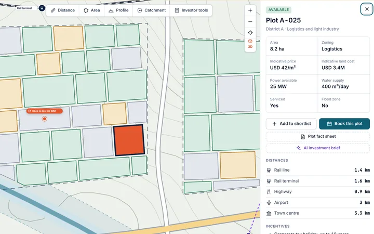The width and height of the screenshot is (374, 234).
Task: Click the Flood zone No value
Action: click(x=325, y=106)
